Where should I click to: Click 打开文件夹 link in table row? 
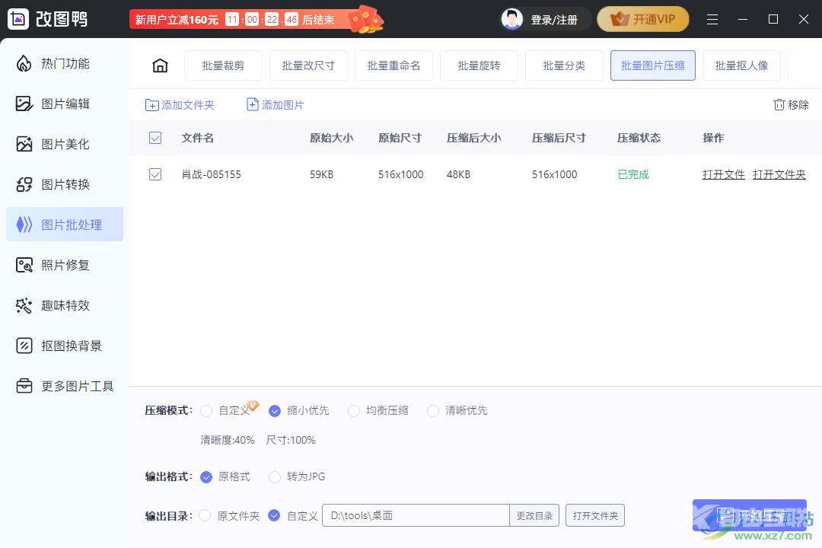(x=779, y=174)
